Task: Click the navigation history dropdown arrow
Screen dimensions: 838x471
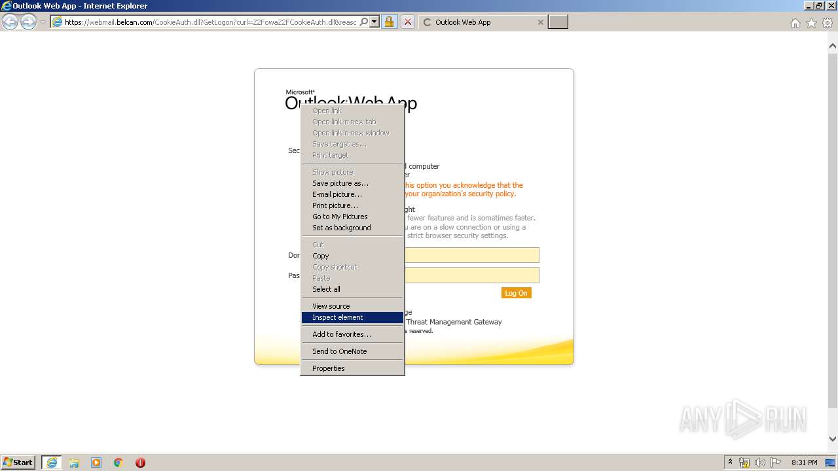Action: pyautogui.click(x=43, y=22)
